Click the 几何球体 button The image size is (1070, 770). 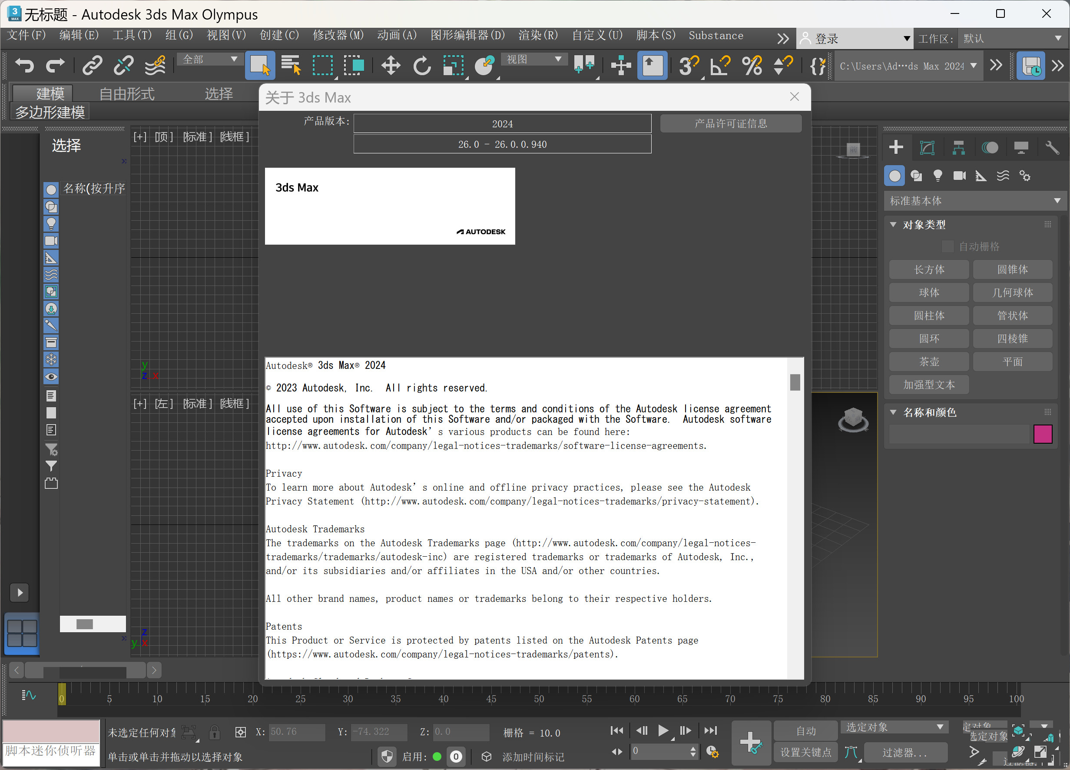(x=1013, y=292)
